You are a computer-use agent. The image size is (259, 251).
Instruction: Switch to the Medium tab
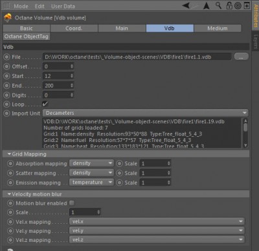[x=218, y=29]
